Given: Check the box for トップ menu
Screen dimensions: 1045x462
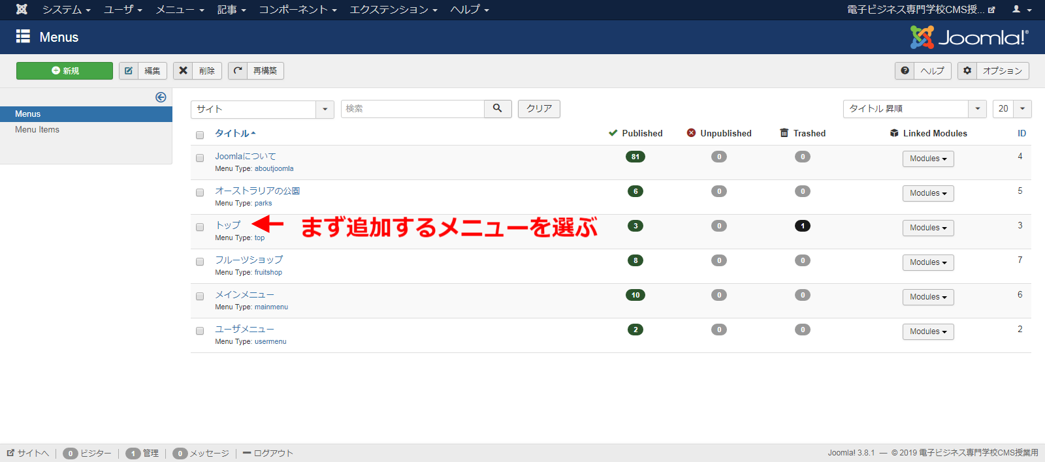Looking at the screenshot, I should click(200, 227).
